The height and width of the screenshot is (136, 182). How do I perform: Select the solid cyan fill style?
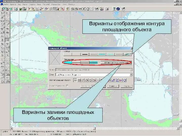(x=68, y=62)
